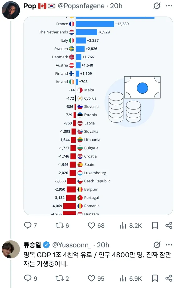Screen dimensions: 174x288
Task: Click the 류승일 display name
Action: coord(33,245)
